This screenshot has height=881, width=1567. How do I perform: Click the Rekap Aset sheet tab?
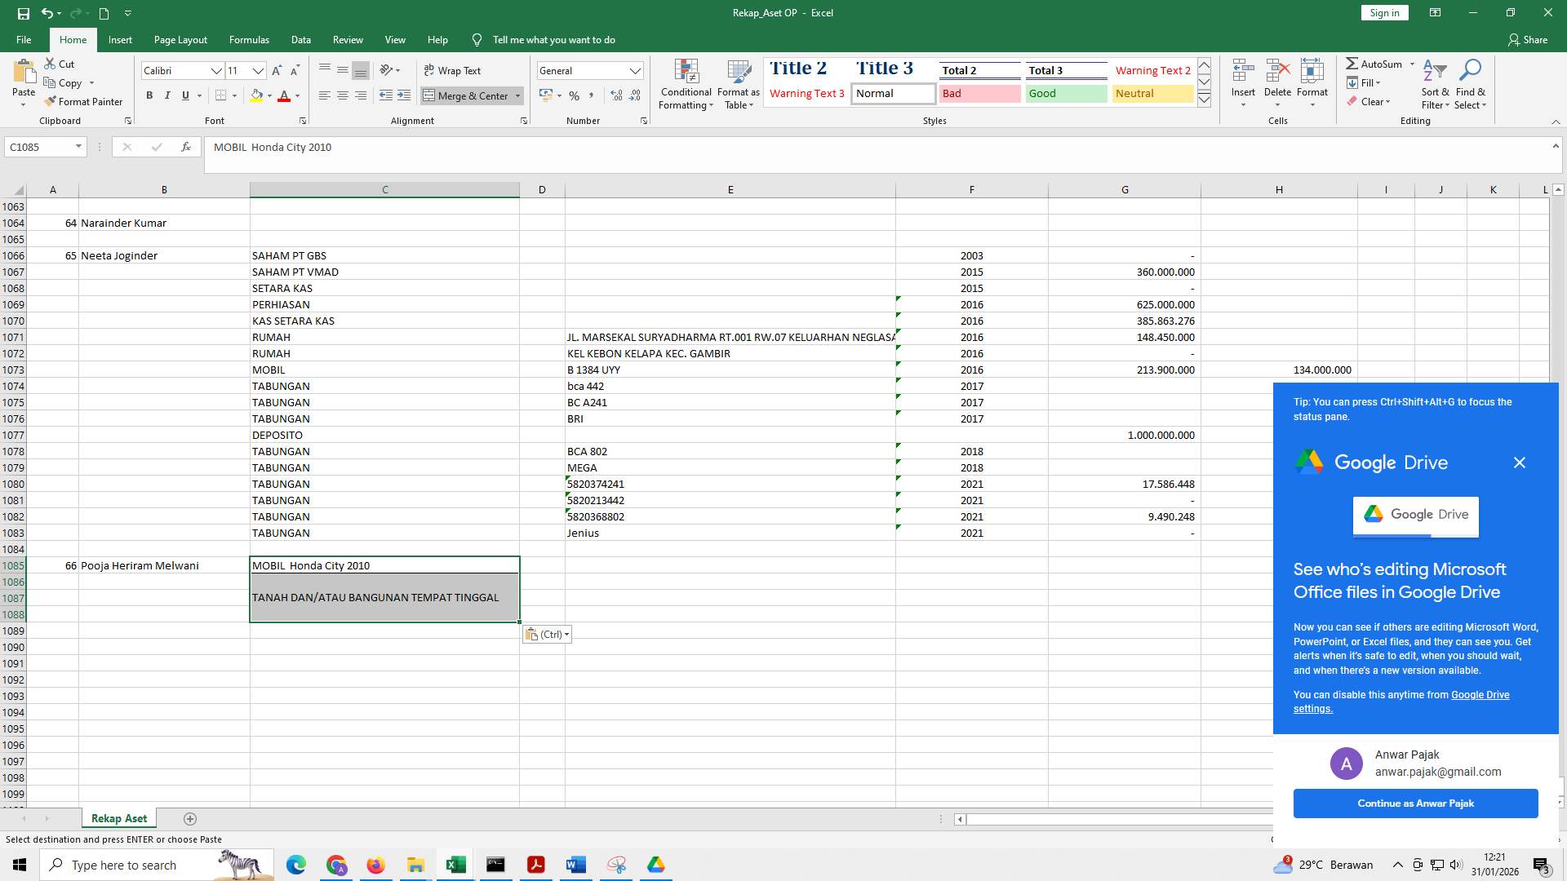(x=118, y=818)
